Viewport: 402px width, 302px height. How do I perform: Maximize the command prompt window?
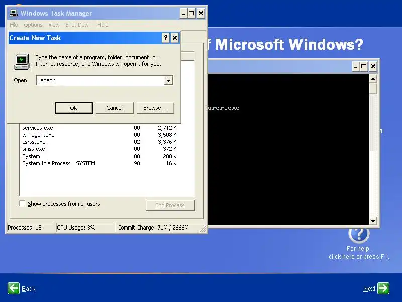click(x=364, y=67)
